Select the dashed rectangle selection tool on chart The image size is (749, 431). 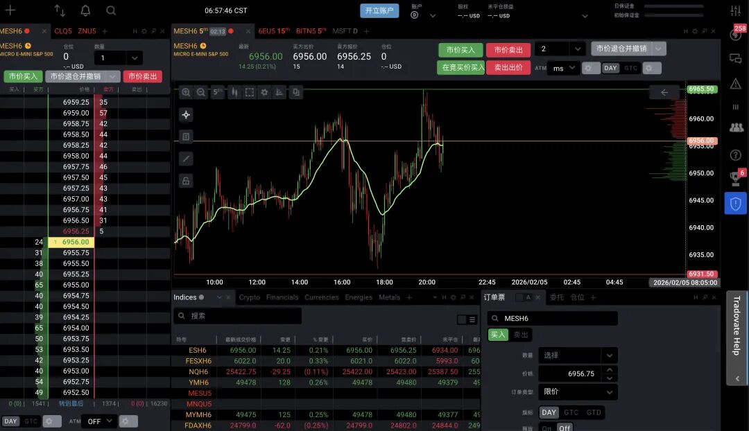click(x=250, y=92)
